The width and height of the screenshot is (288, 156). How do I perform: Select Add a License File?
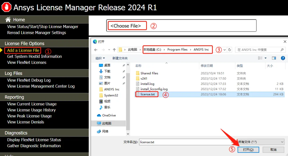pos(23,50)
